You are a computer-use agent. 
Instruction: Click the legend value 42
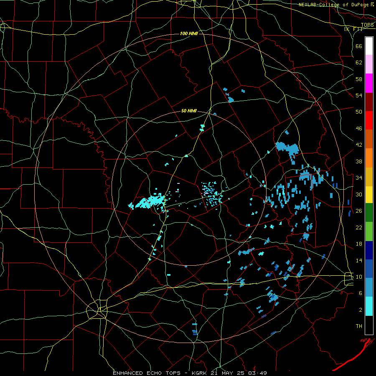pyautogui.click(x=359, y=145)
